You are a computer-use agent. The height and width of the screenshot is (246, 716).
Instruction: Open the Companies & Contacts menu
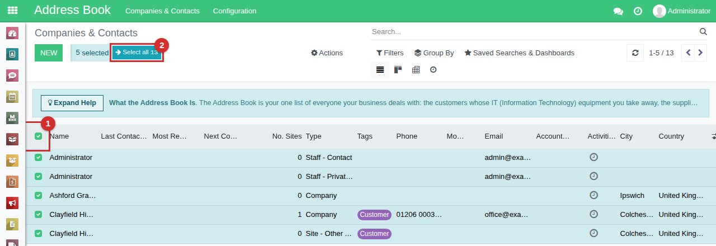click(x=162, y=11)
